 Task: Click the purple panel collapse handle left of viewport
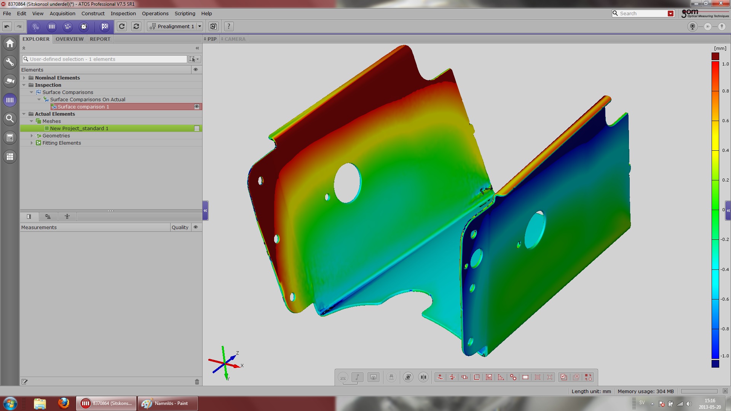click(x=205, y=210)
